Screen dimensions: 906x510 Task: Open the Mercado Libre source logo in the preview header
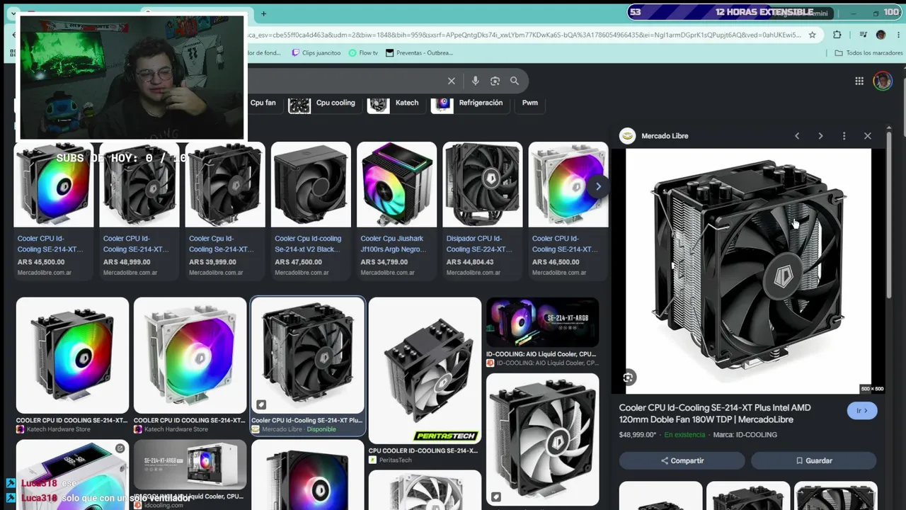point(627,136)
